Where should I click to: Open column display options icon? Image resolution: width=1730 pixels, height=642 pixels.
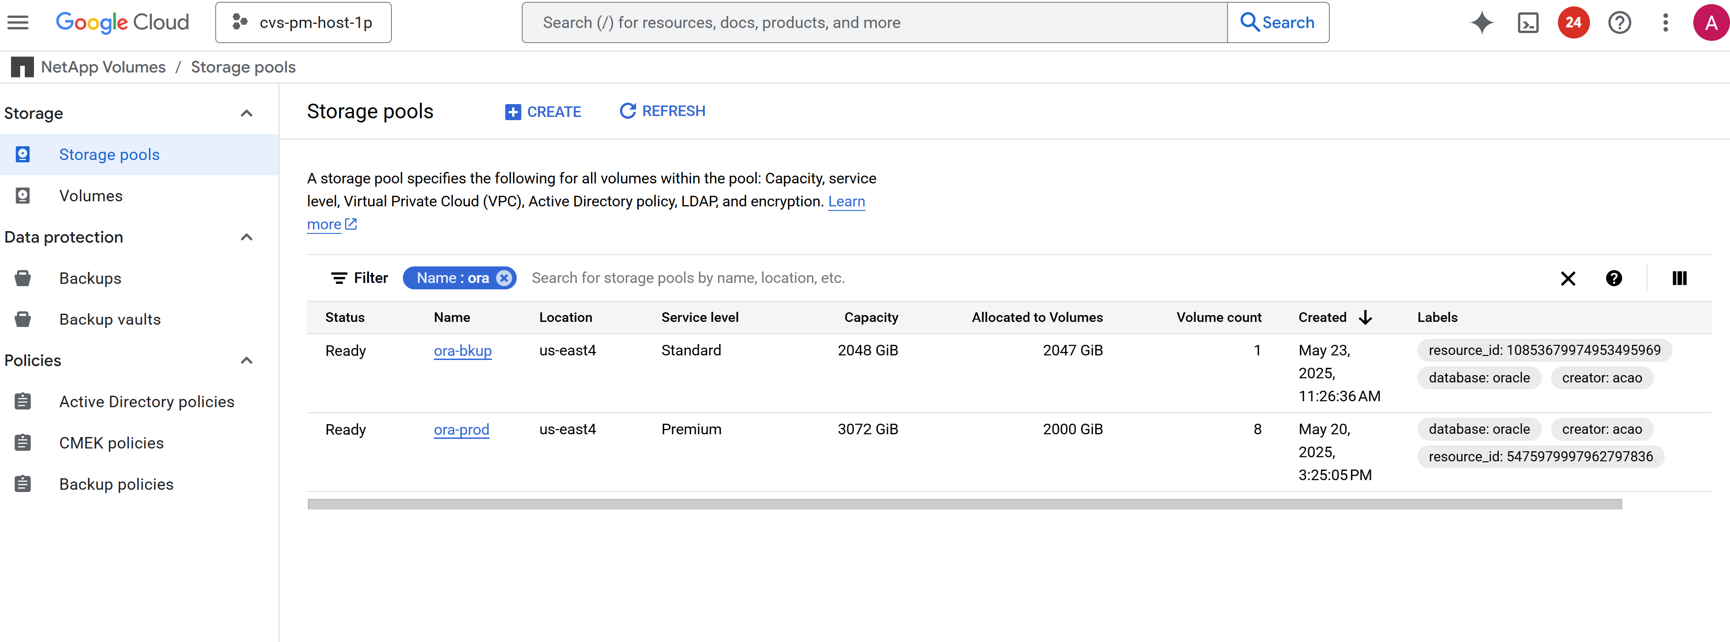click(x=1679, y=278)
